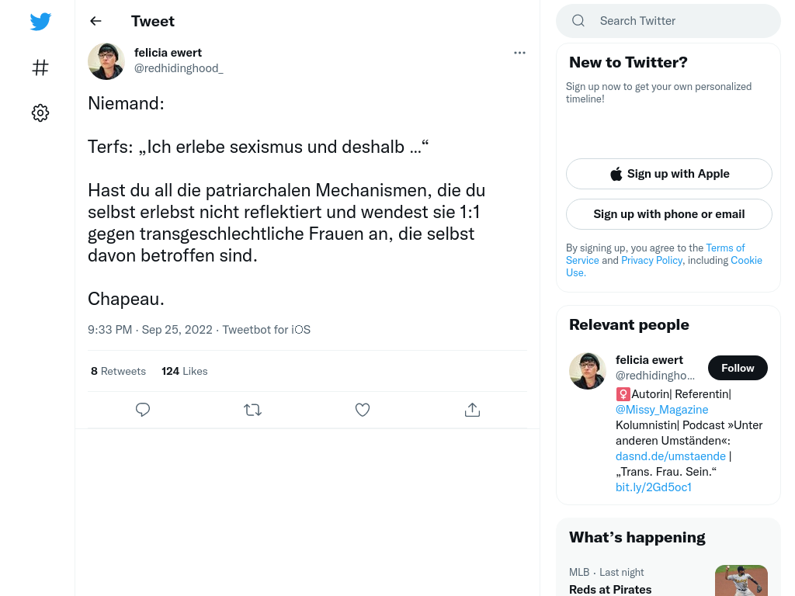
Task: Open the Reds at Pirates trend thumbnail
Action: (741, 580)
